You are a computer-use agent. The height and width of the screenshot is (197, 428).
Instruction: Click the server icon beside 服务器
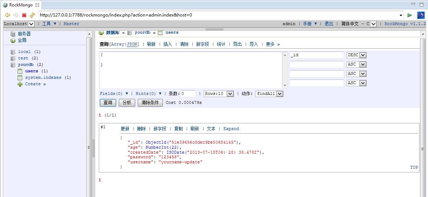tap(13, 34)
